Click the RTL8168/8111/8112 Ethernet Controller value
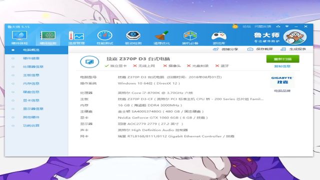 [176, 136]
